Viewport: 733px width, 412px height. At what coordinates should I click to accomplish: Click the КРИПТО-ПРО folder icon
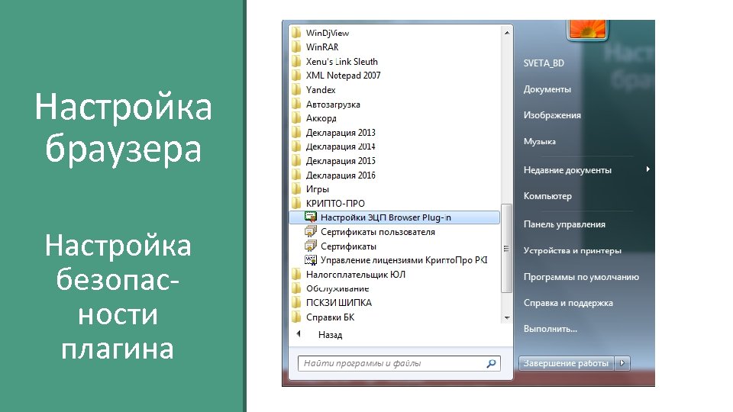[296, 203]
